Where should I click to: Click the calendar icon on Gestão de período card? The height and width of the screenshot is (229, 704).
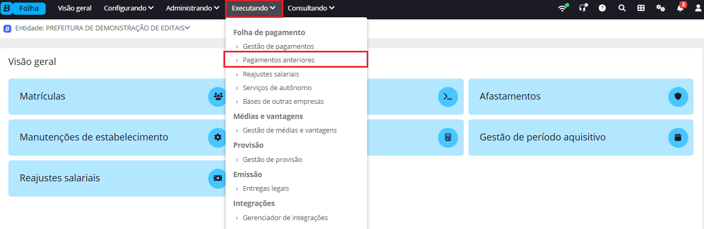678,137
